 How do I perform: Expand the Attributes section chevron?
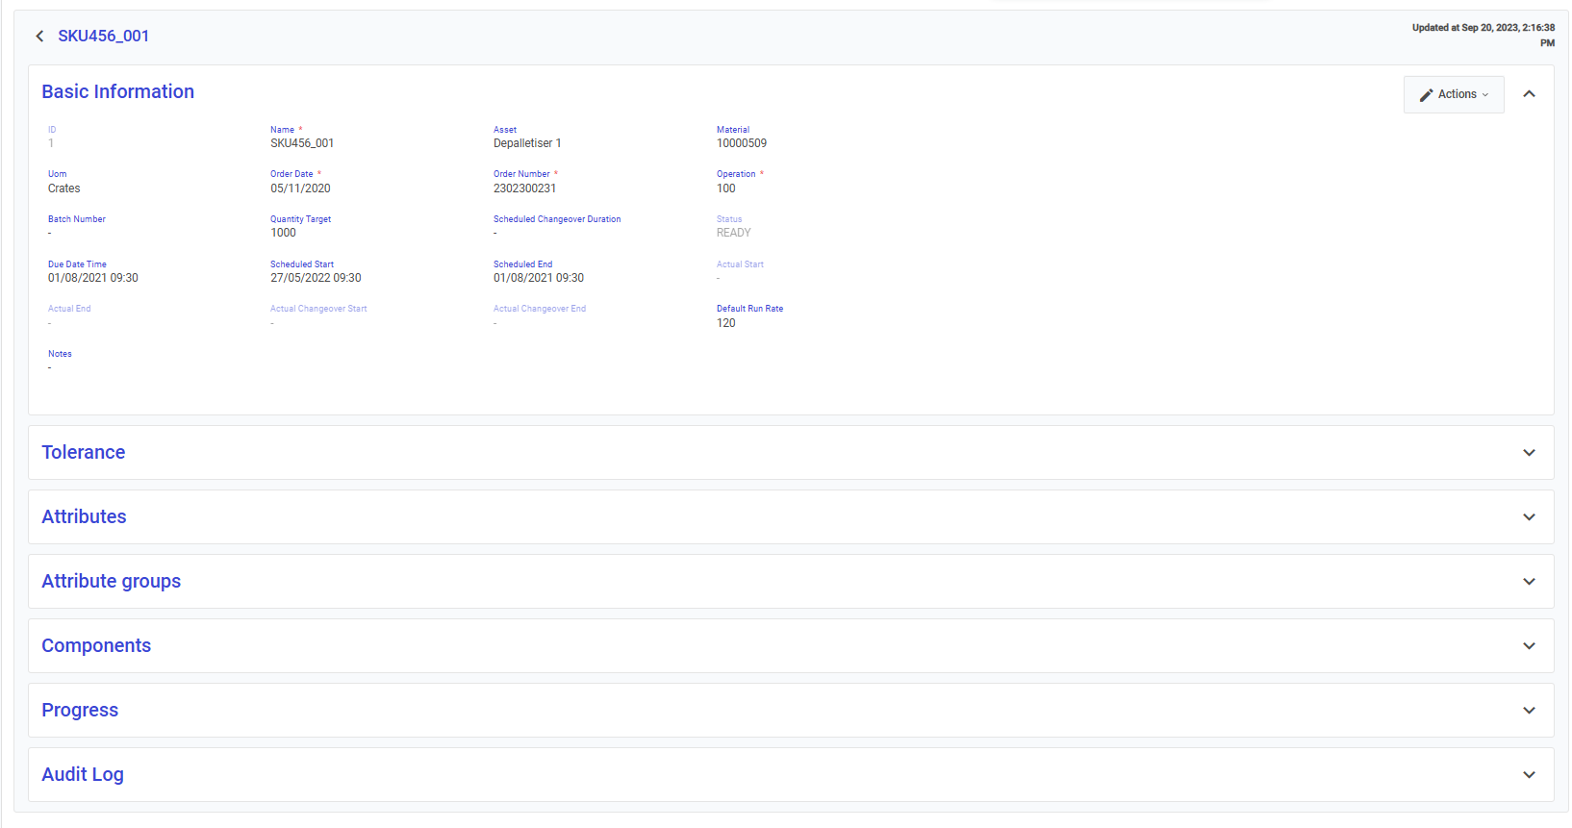[1529, 517]
